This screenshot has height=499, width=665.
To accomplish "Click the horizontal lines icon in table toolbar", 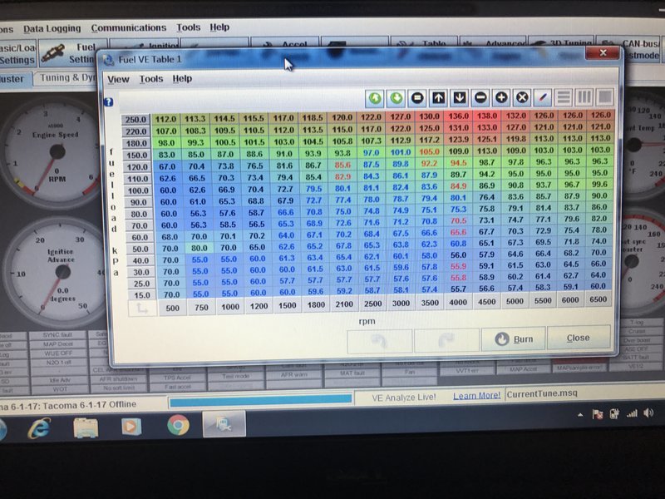I will click(x=564, y=97).
